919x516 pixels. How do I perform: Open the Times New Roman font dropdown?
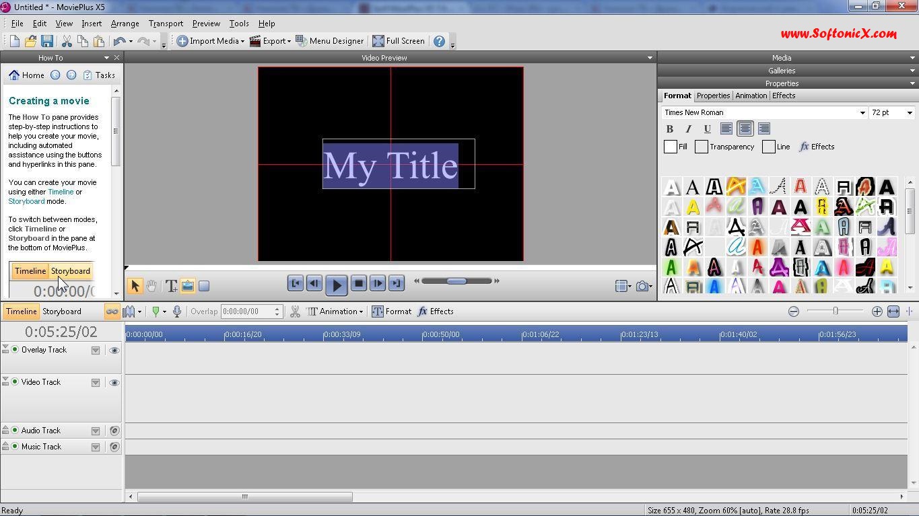(x=864, y=112)
